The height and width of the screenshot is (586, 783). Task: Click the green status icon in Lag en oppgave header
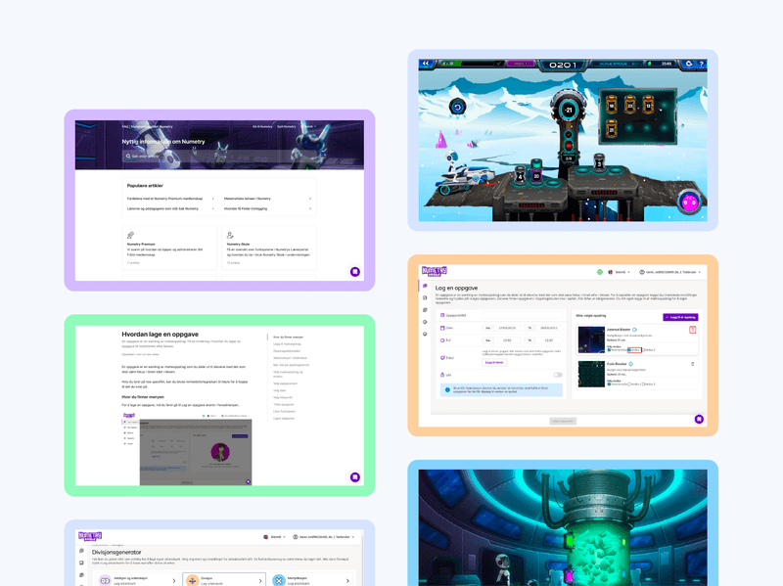tap(600, 272)
